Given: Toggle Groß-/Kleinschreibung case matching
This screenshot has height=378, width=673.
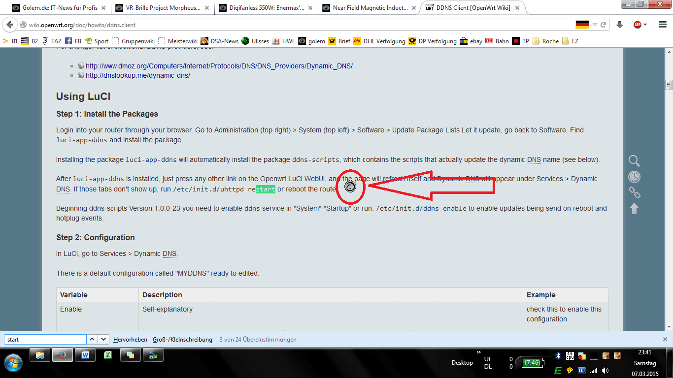Looking at the screenshot, I should click(x=182, y=340).
